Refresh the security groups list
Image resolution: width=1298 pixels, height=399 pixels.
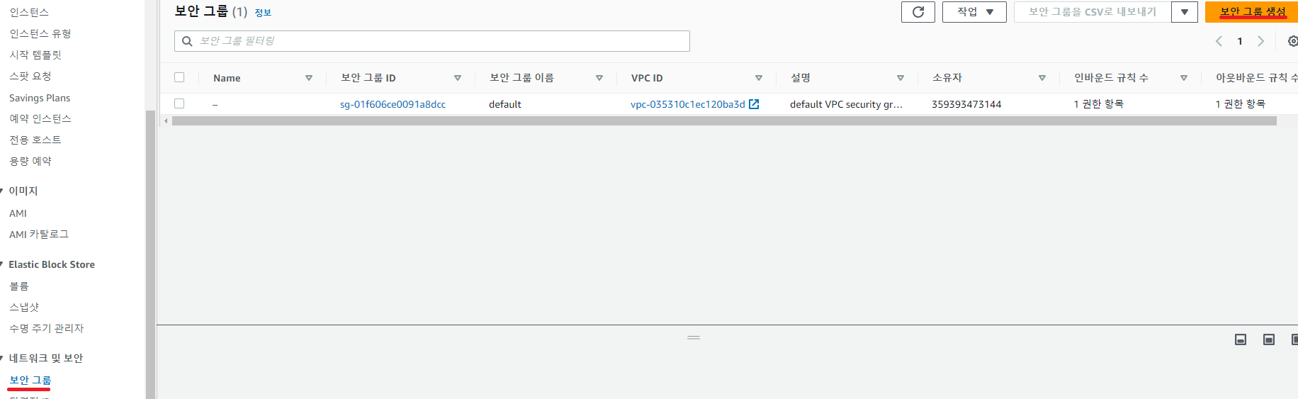point(918,12)
